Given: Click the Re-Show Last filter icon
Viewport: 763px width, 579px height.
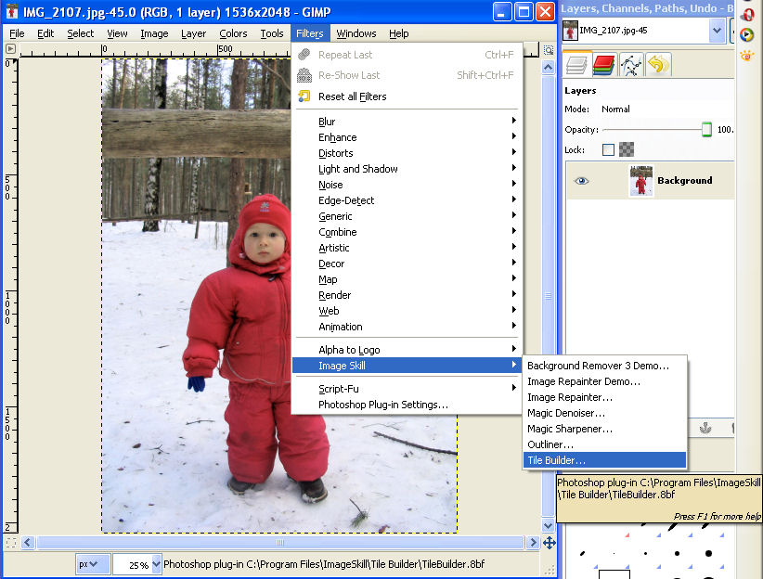Looking at the screenshot, I should click(x=304, y=75).
